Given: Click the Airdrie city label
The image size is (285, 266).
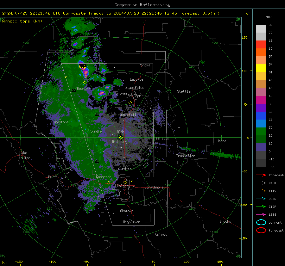Looking at the screenshot, I should [x=125, y=169].
